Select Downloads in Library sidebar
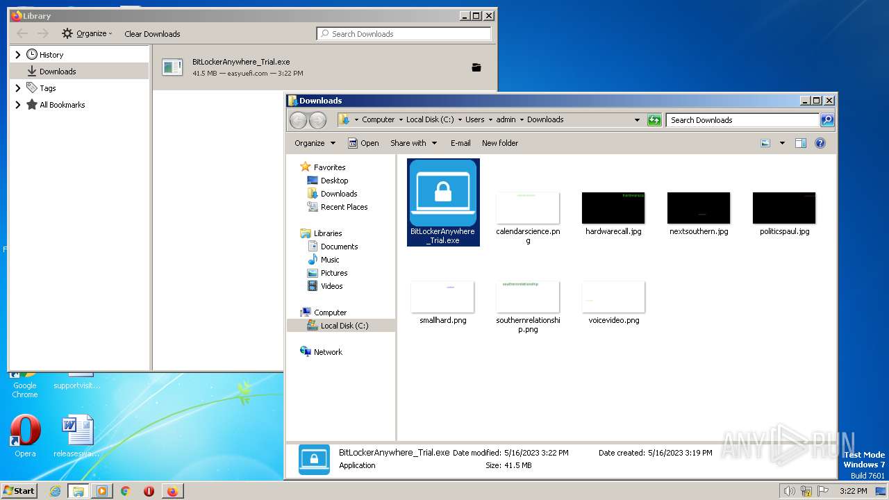The height and width of the screenshot is (500, 889). pos(79,71)
